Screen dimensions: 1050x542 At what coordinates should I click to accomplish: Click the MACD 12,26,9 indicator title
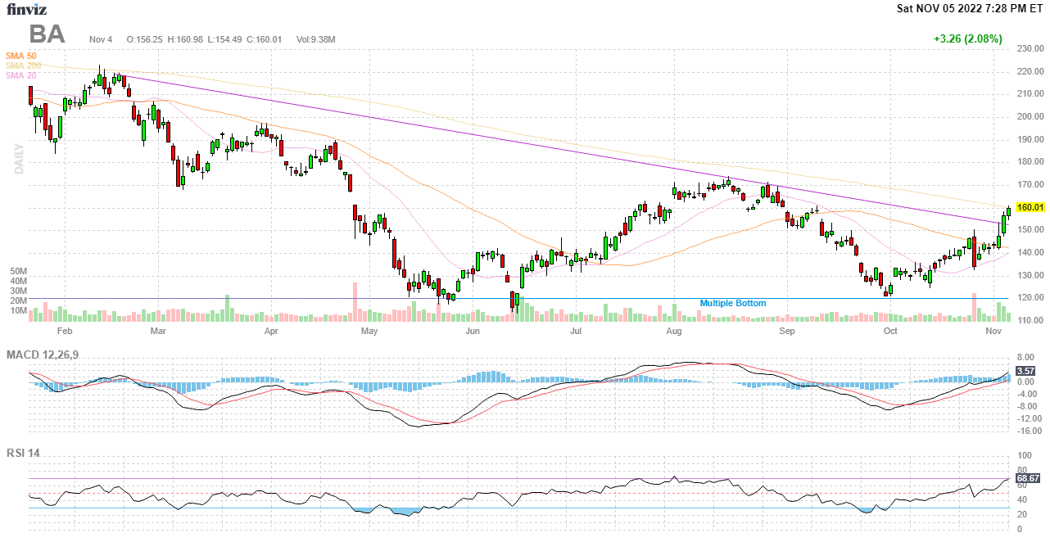click(48, 355)
